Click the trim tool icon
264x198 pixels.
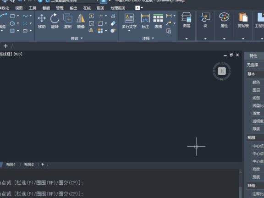pyautogui.click(x=101, y=16)
